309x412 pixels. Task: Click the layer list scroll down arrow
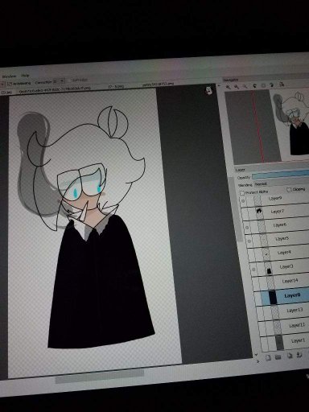(x=256, y=355)
